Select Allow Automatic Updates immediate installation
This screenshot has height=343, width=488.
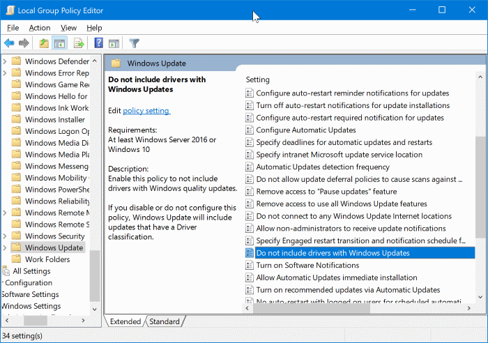[337, 277]
